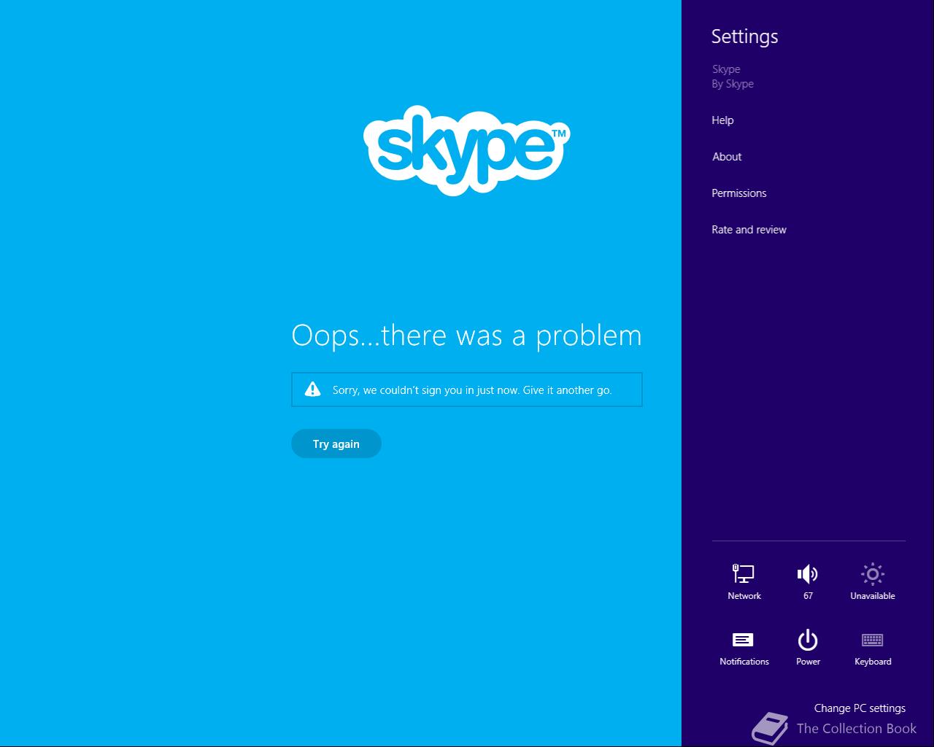Click the volume speaker icon showing 67

[808, 574]
